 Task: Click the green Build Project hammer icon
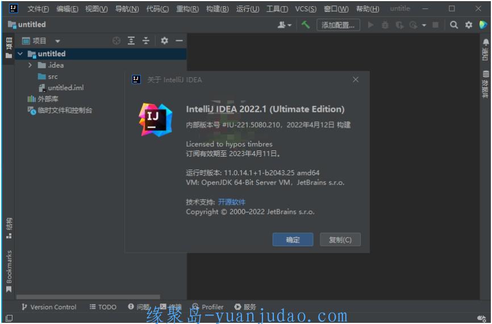click(x=306, y=25)
